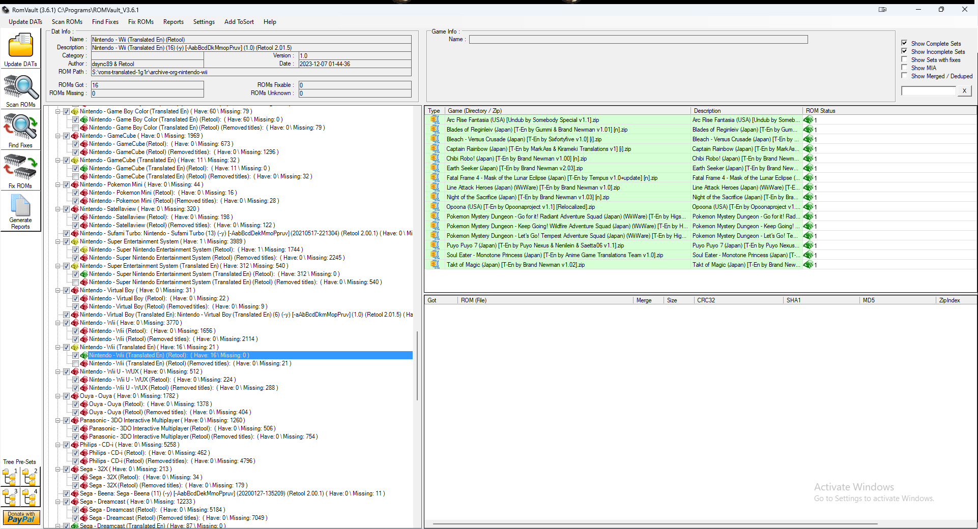Image resolution: width=978 pixels, height=529 pixels.
Task: Toggle Show Complete Sets checkbox
Action: [x=904, y=43]
